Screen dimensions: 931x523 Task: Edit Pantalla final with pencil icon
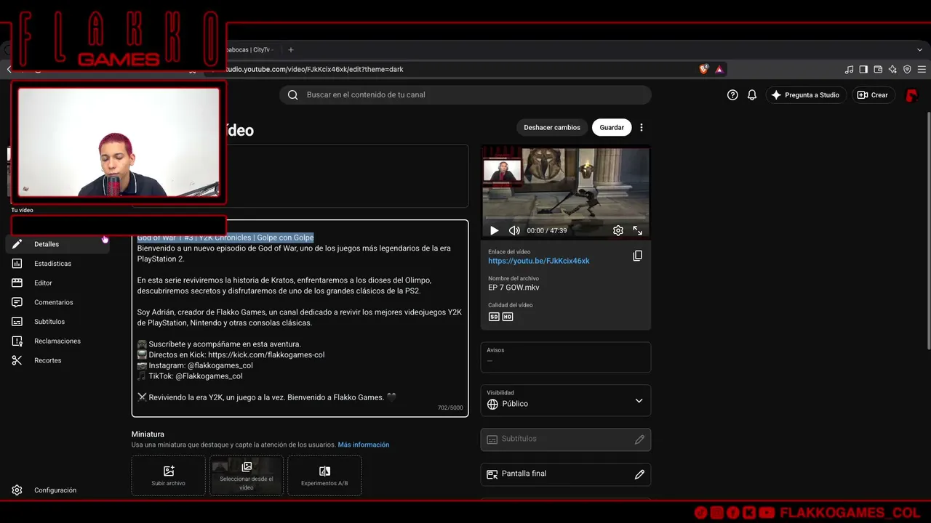coord(639,474)
